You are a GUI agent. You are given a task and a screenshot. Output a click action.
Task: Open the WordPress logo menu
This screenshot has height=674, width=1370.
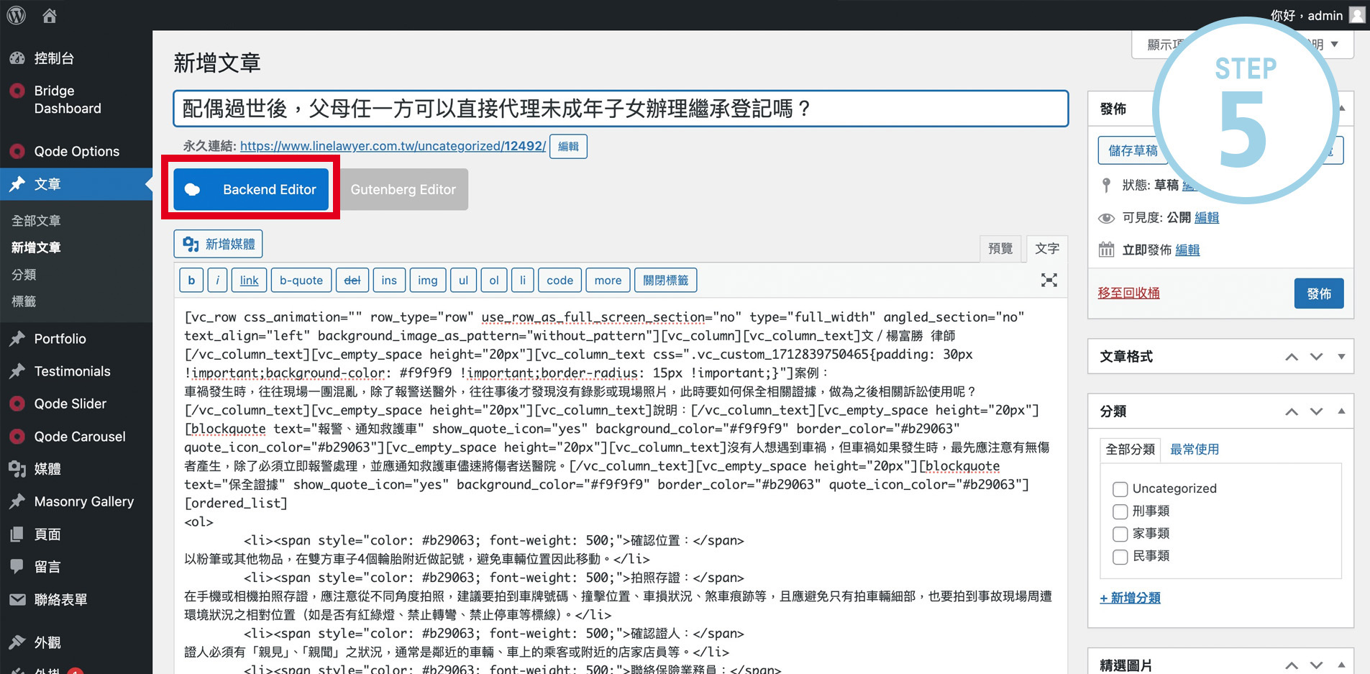(17, 15)
